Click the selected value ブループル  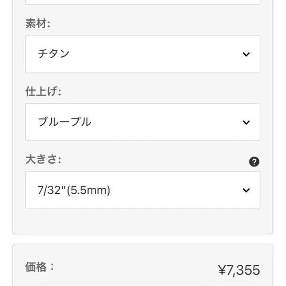pyautogui.click(x=64, y=122)
